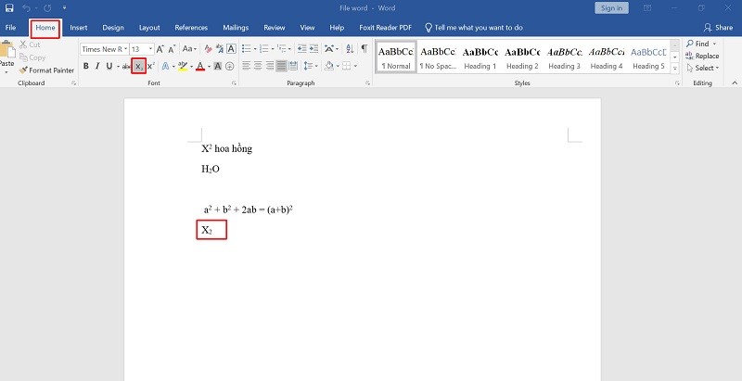Switch to the Design tab
This screenshot has height=381, width=742.
[x=113, y=28]
